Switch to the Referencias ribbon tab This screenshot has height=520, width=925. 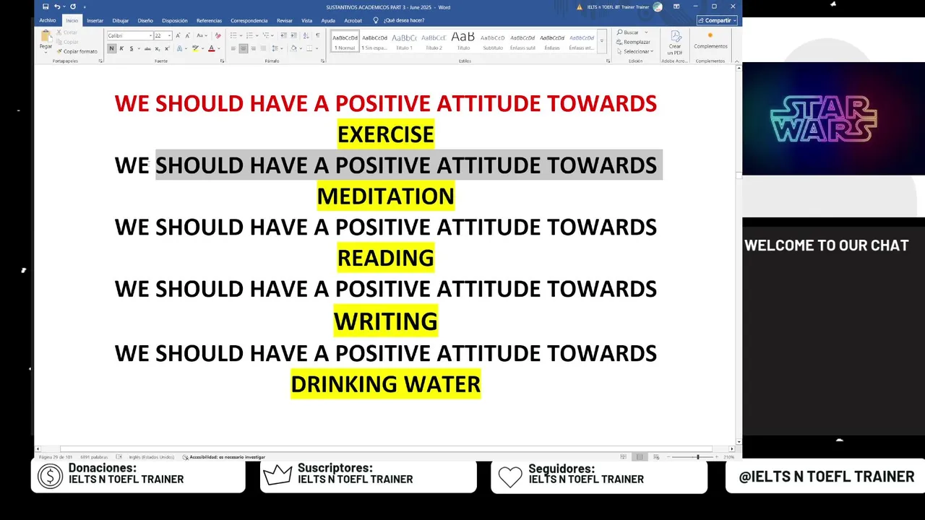210,20
